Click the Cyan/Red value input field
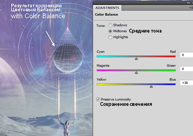Viewport: 193px width, 136px height. pyautogui.click(x=187, y=55)
